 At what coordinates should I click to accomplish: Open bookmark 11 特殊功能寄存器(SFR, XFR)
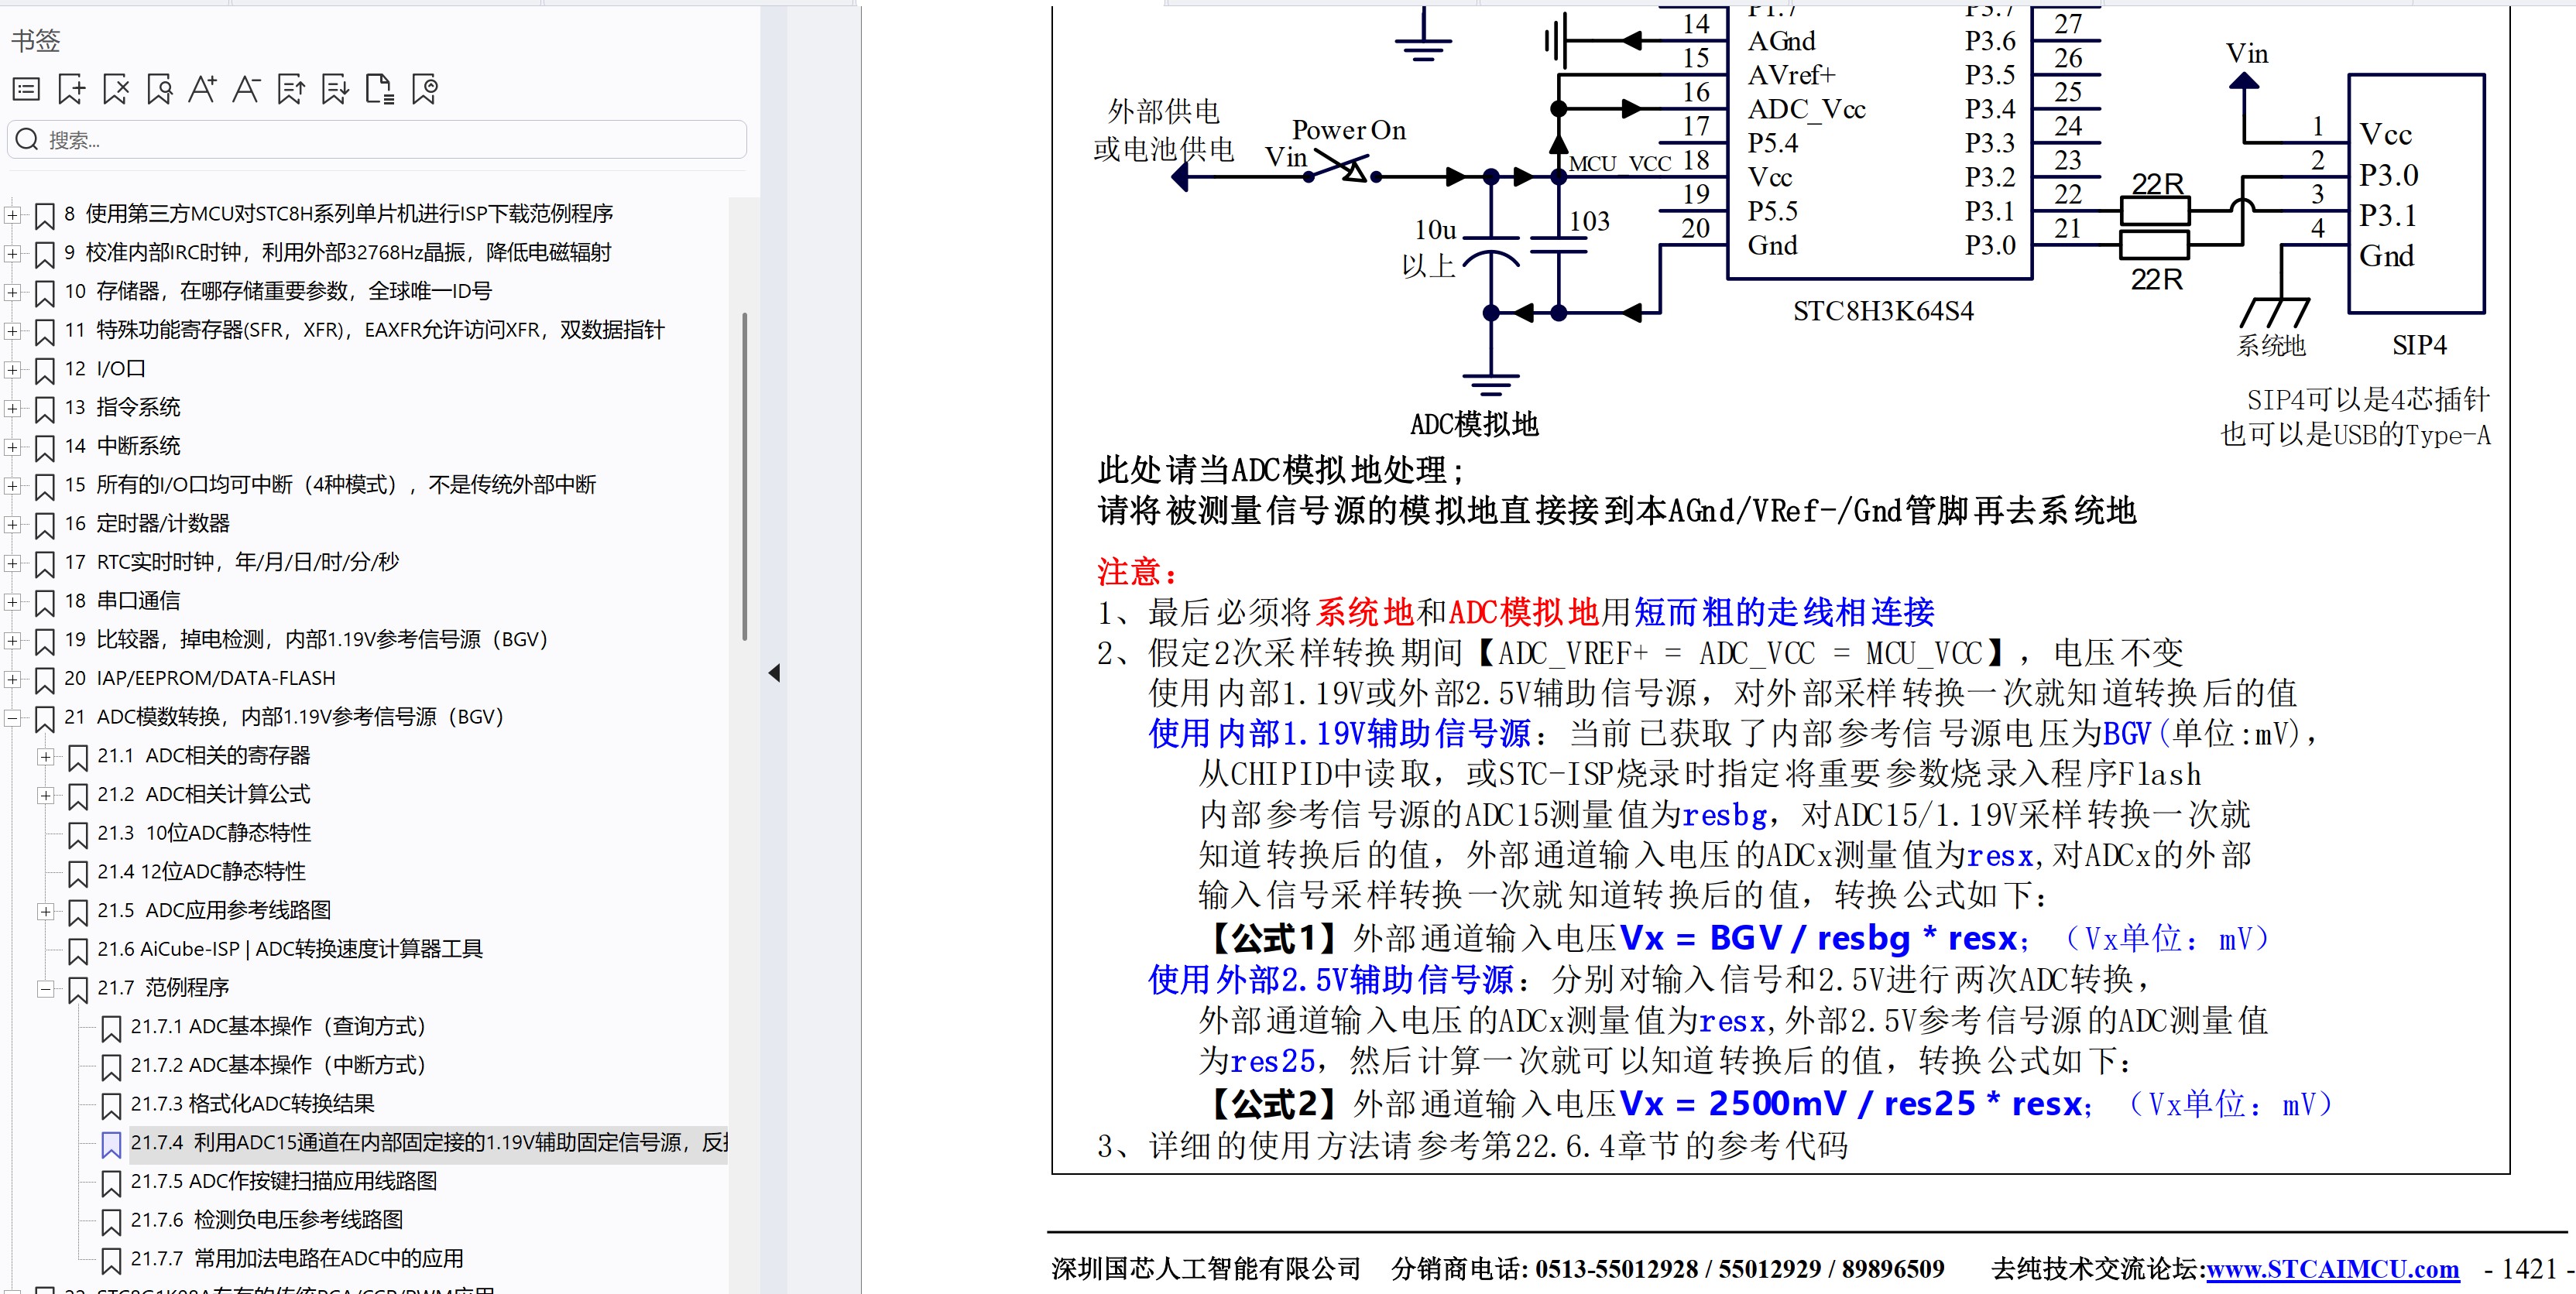tap(364, 330)
